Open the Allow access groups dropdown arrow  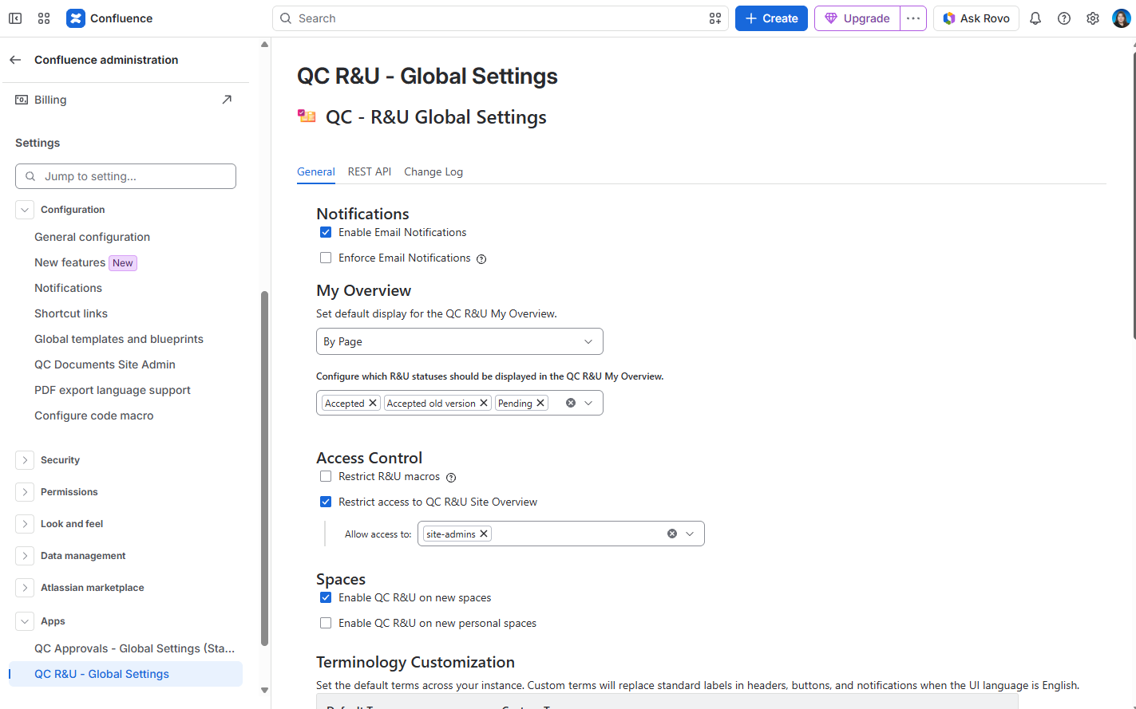691,534
